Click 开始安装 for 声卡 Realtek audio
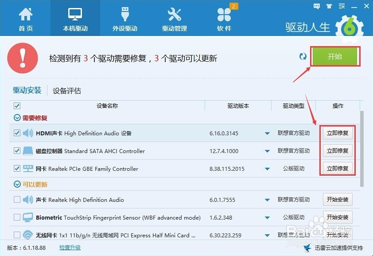The image size is (373, 256). pyautogui.click(x=338, y=199)
